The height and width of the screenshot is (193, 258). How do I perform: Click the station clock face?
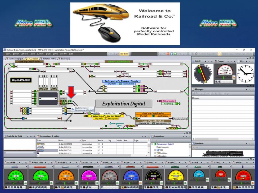245,73
